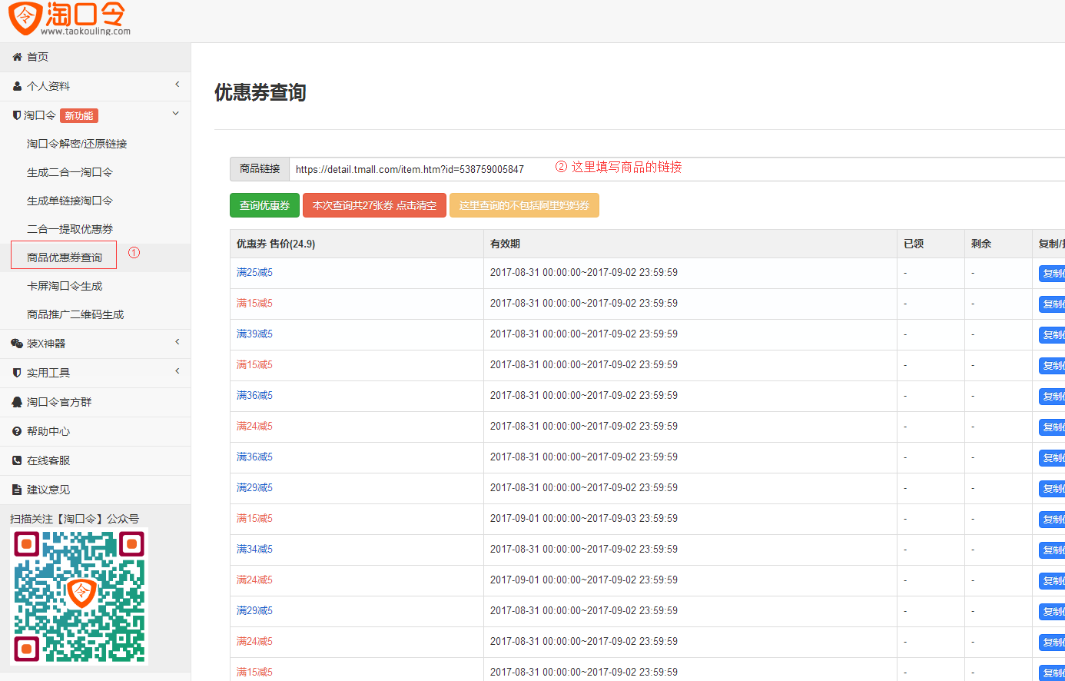The image size is (1065, 681).
Task: Click the QR code image for 公众号
Action: (79, 596)
